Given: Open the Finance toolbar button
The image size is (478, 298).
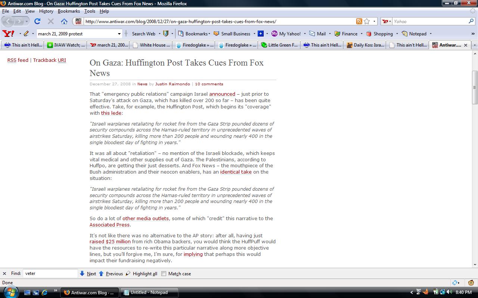Looking at the screenshot, I should [x=346, y=34].
